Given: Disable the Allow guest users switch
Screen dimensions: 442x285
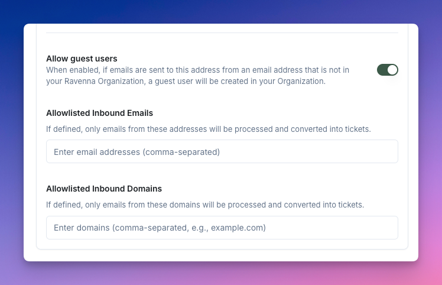Looking at the screenshot, I should 387,70.
